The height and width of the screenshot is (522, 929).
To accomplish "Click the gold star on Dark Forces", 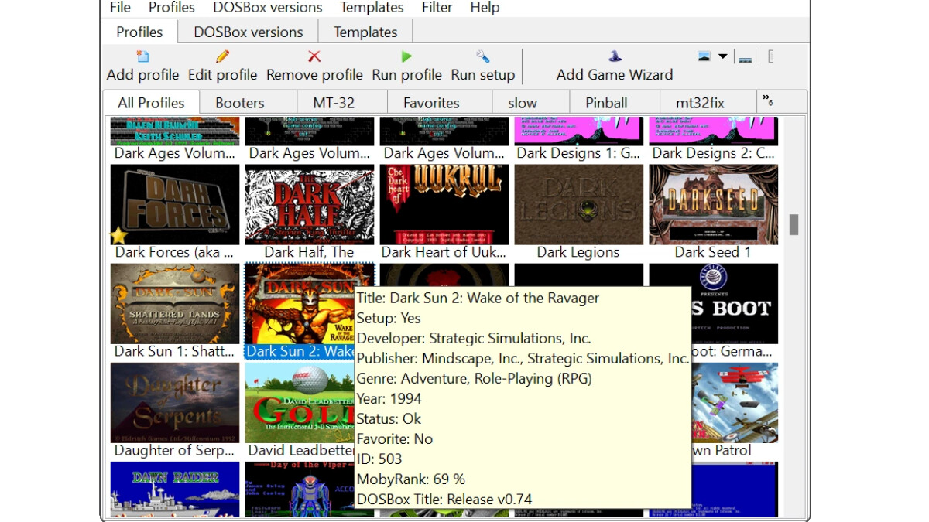I will [118, 235].
